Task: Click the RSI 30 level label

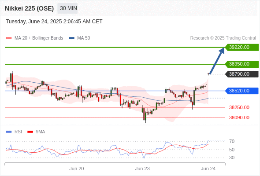Action: pos(232,158)
